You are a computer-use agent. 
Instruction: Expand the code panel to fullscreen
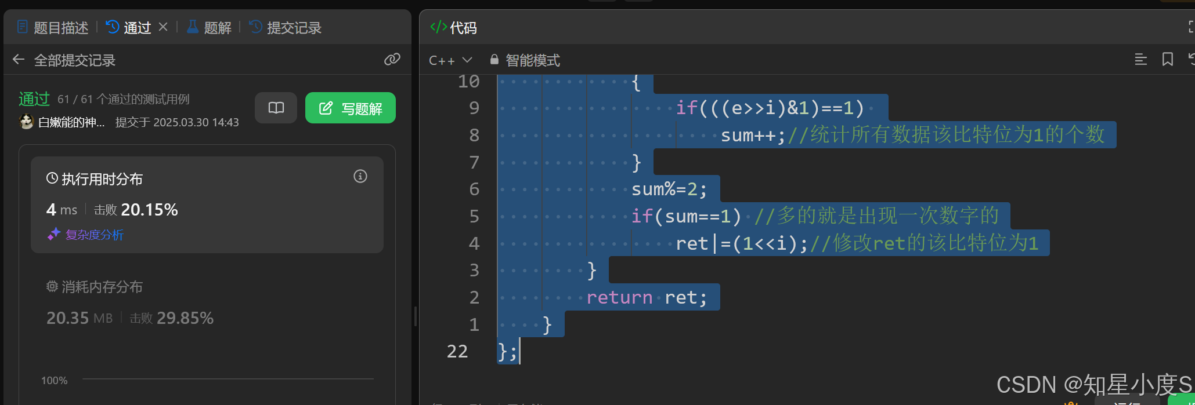[x=1192, y=27]
